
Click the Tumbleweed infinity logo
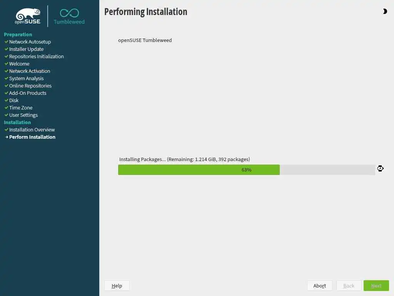(x=69, y=16)
